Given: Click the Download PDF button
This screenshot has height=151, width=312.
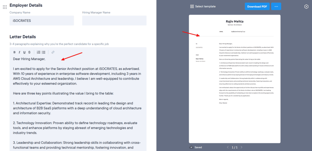Looking at the screenshot, I should click(257, 6).
